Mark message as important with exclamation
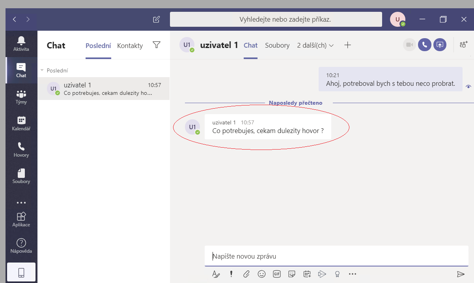474x283 pixels. coord(231,274)
